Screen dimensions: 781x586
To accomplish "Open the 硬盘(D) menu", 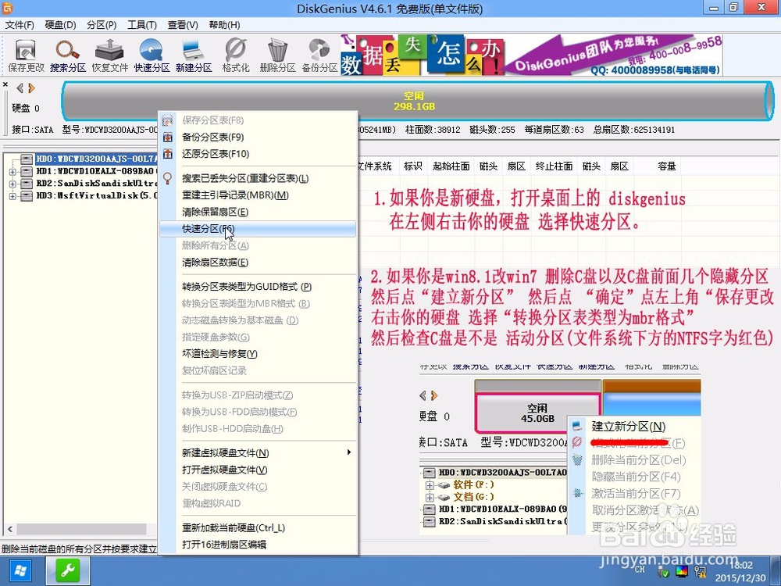I will 58,24.
